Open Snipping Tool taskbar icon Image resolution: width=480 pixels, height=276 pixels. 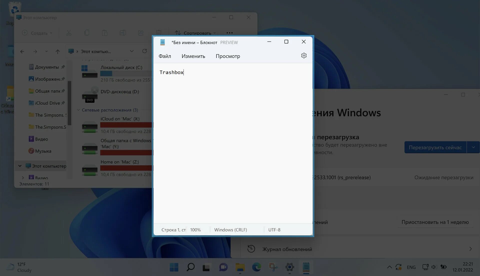[x=273, y=267]
